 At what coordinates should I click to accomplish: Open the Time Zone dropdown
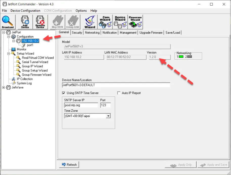pyautogui.click(x=108, y=116)
